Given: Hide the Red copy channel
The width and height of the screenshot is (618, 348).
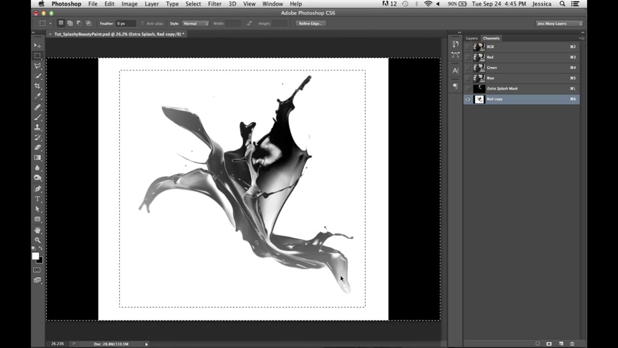Looking at the screenshot, I should point(468,99).
